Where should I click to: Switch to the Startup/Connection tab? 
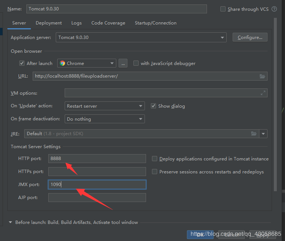click(156, 23)
